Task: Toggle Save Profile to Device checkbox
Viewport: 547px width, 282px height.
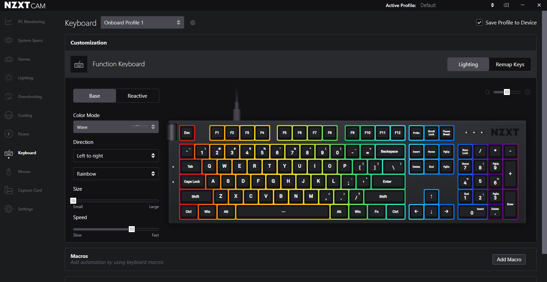Action: click(x=479, y=22)
